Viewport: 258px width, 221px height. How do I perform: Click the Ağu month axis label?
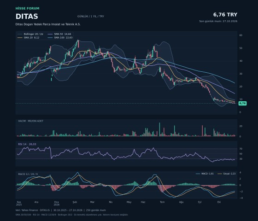click(181, 202)
